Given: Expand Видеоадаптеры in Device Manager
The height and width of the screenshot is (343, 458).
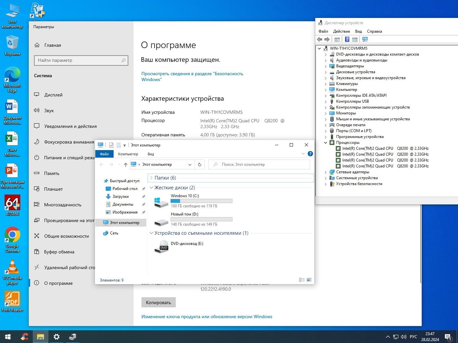Looking at the screenshot, I should point(326,66).
